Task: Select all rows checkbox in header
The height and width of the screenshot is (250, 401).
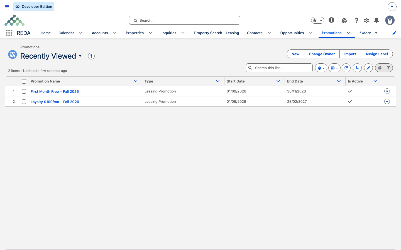Action: click(x=24, y=81)
